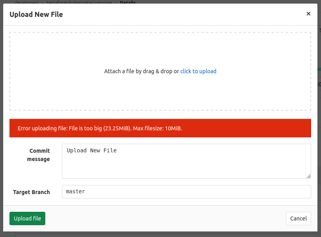
Task: Click the empty dialog footer between the buttons
Action: [165, 218]
